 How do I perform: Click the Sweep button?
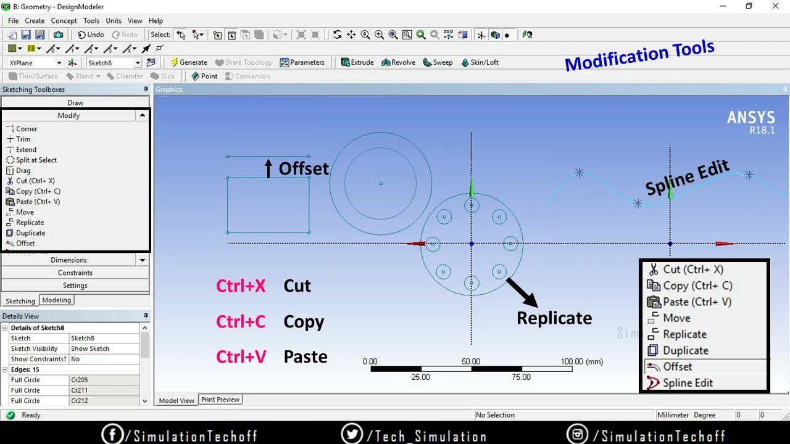click(x=437, y=62)
